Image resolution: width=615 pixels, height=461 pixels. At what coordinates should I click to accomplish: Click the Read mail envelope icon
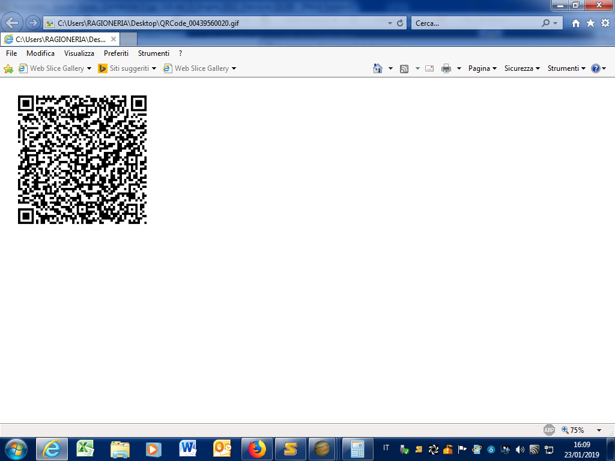click(x=429, y=68)
